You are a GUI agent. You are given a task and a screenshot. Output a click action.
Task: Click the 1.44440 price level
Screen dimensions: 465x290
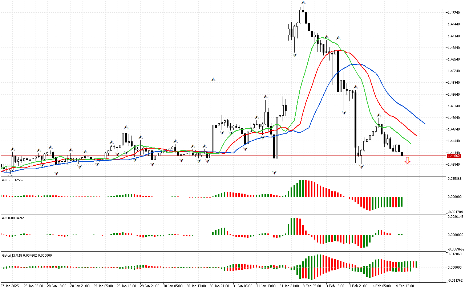click(454, 141)
